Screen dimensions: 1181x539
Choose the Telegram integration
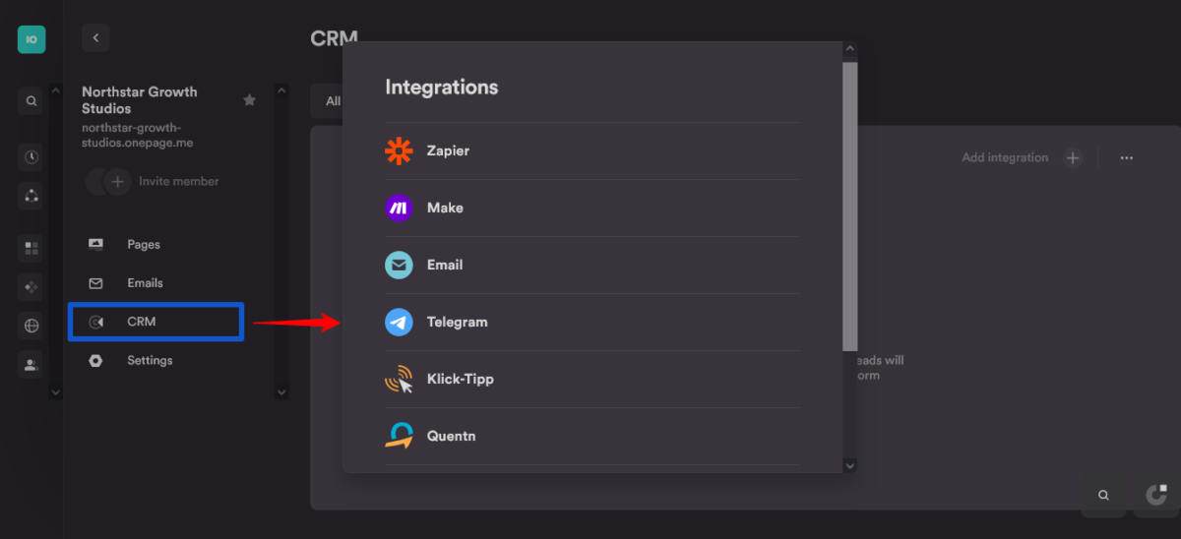592,323
